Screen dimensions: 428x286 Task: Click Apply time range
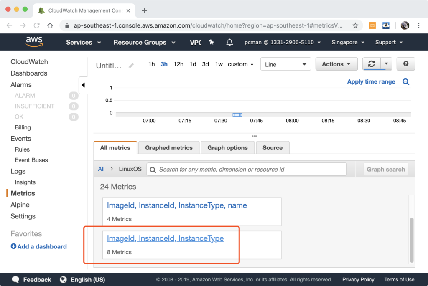pos(371,81)
